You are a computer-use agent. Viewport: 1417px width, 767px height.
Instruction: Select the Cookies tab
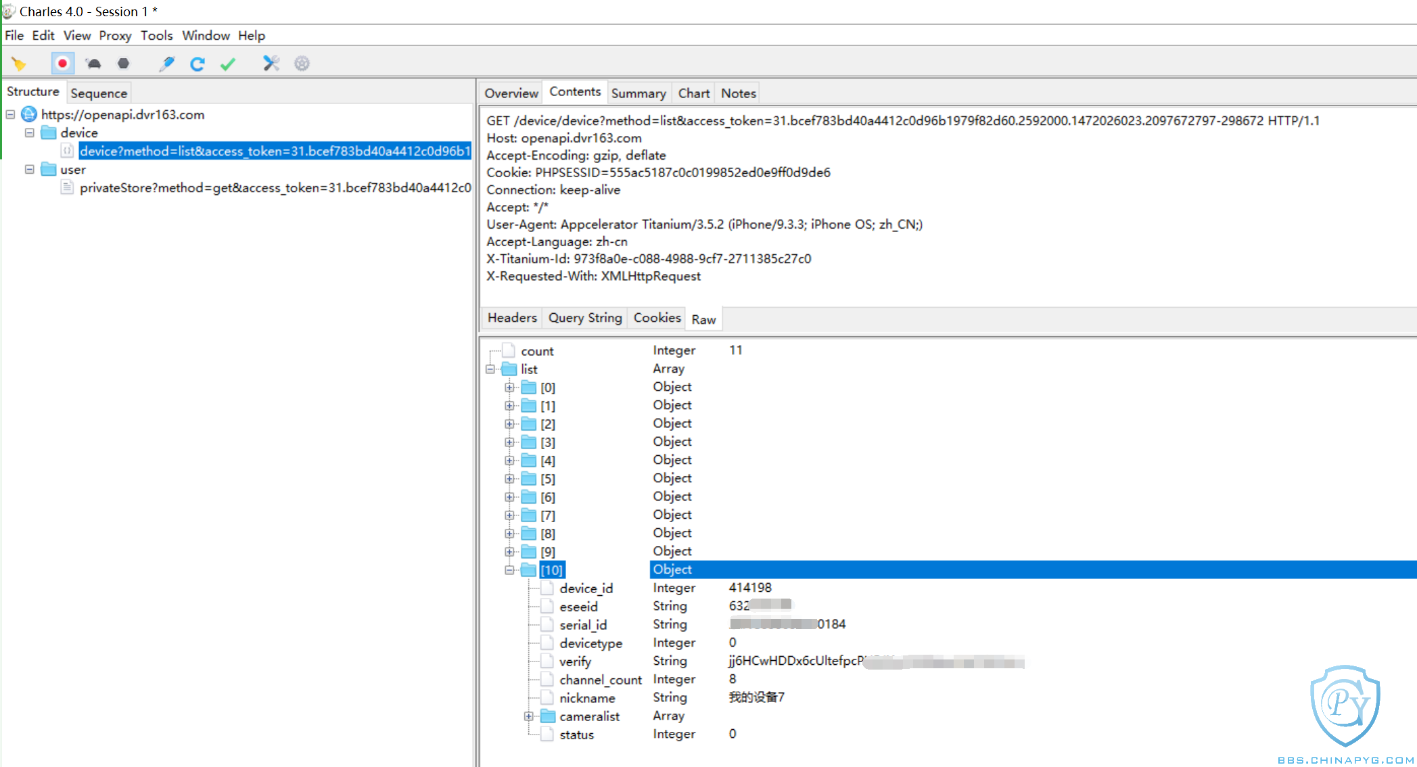pyautogui.click(x=657, y=318)
